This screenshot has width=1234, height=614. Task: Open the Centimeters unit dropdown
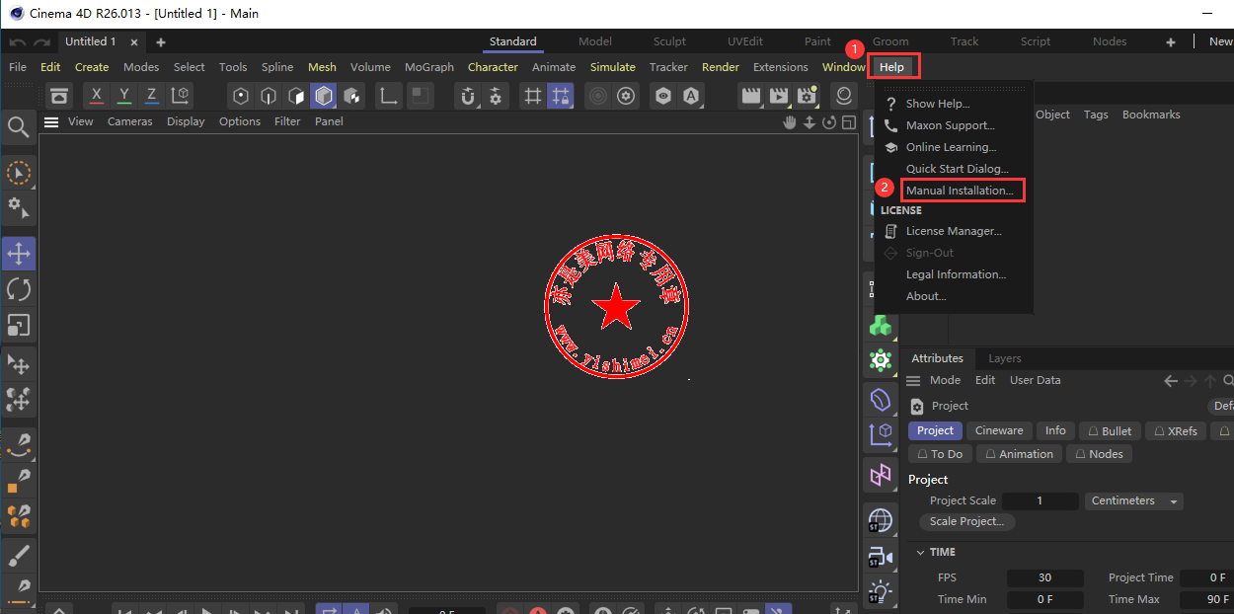click(1134, 501)
